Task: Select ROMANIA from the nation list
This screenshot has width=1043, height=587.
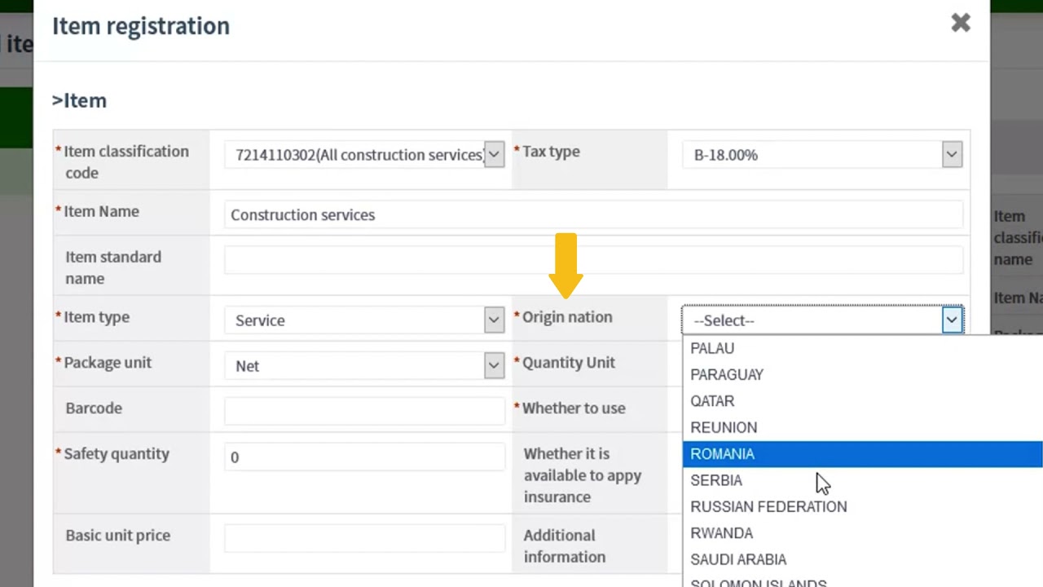Action: pos(863,454)
